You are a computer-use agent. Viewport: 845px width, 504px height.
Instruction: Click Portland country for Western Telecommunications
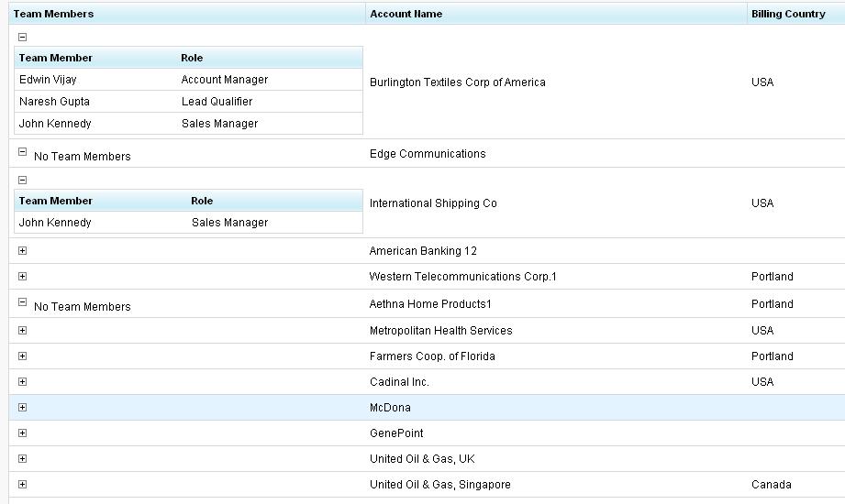click(773, 276)
